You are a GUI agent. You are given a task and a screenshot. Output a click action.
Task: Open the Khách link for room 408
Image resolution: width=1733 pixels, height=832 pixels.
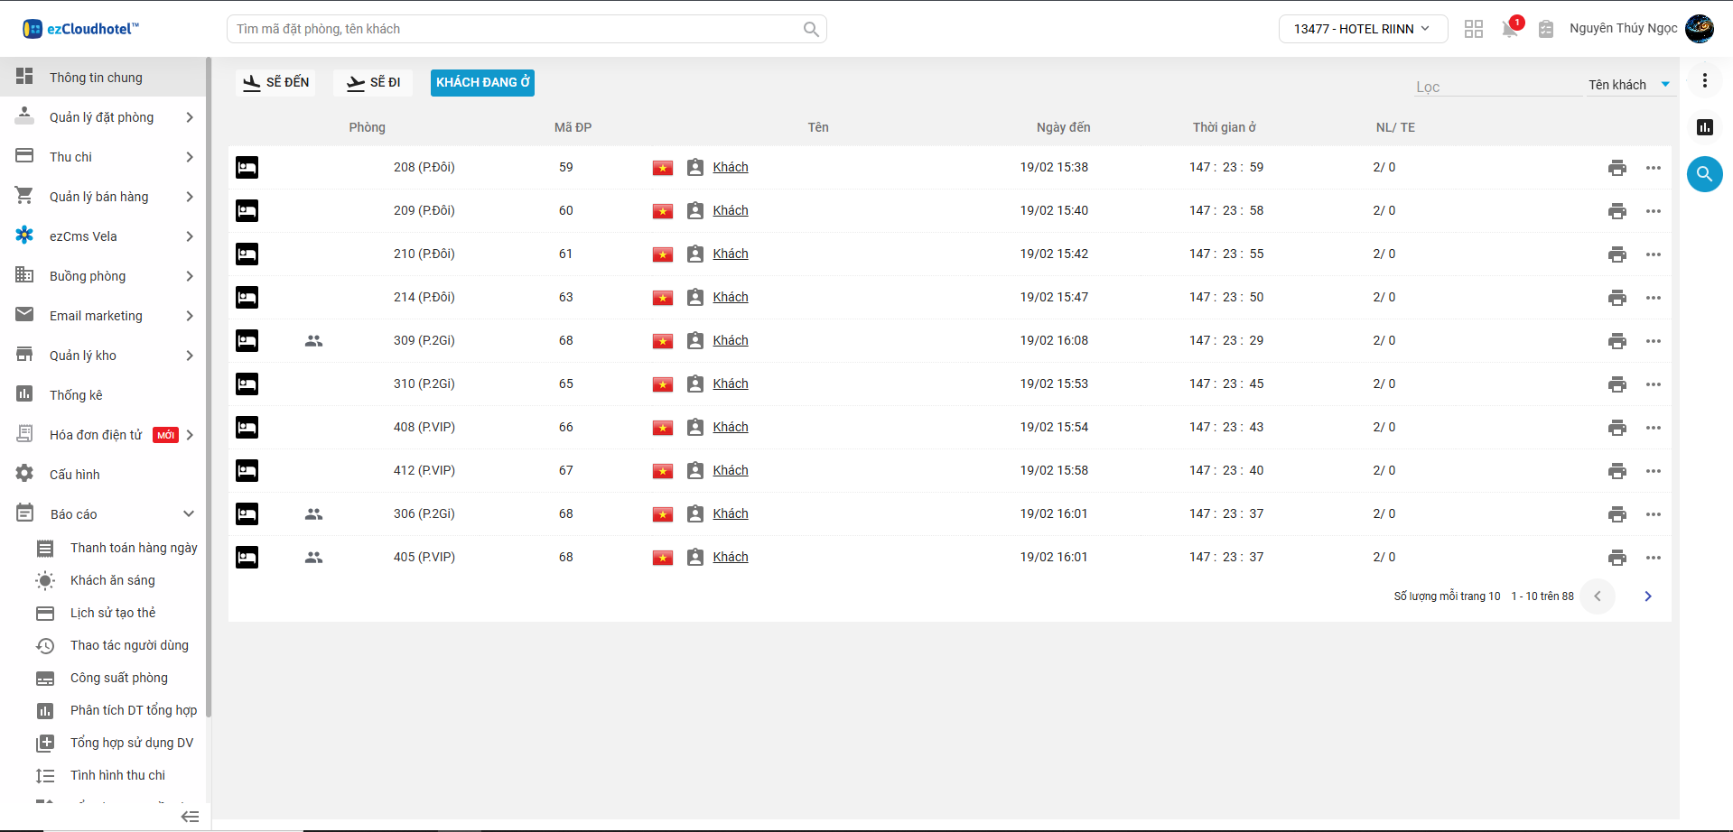click(x=730, y=427)
